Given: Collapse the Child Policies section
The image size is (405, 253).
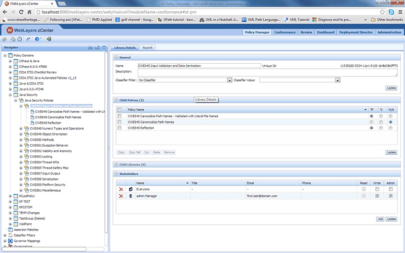Looking at the screenshot, I should pos(116,100).
